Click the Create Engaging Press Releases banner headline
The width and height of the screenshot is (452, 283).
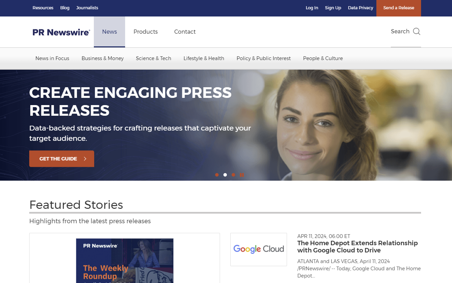pyautogui.click(x=131, y=101)
